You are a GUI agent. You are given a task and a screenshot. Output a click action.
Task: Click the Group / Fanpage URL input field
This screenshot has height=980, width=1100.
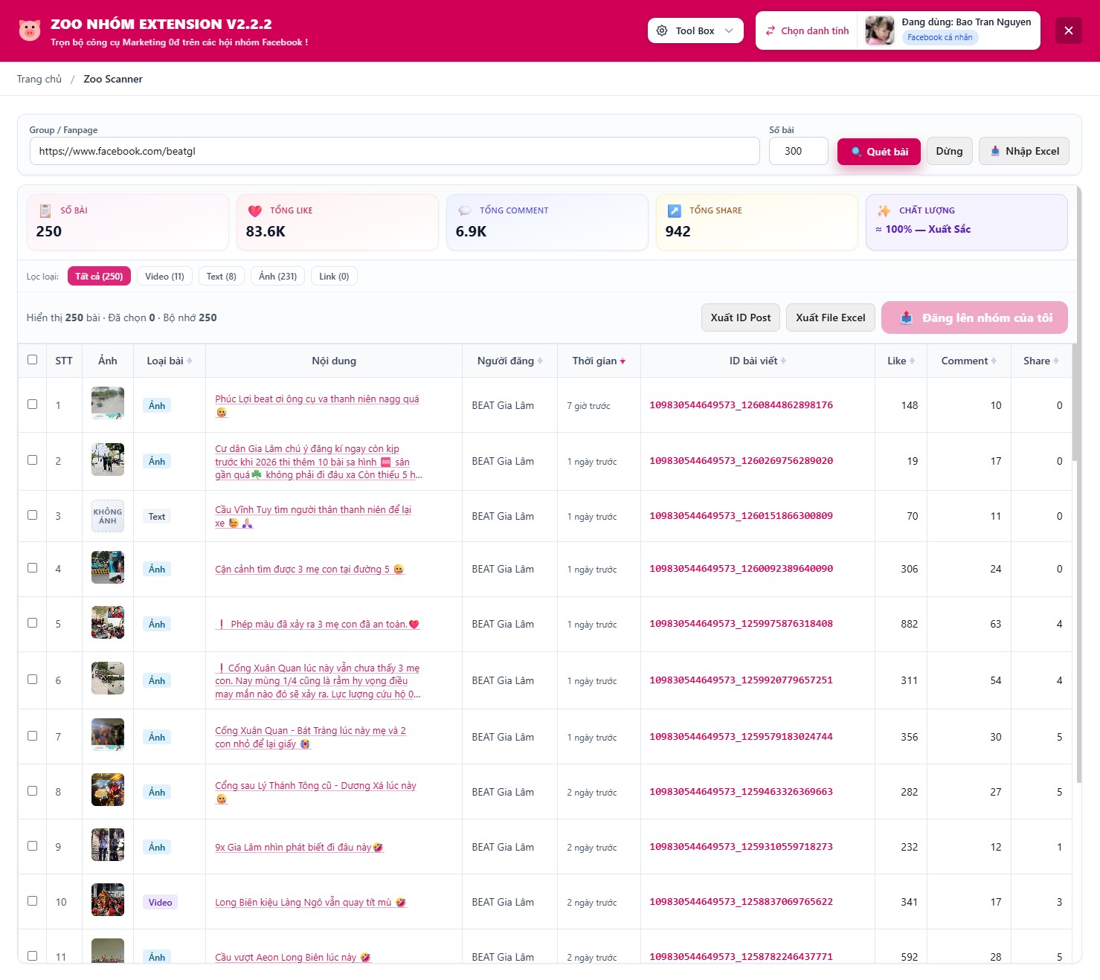coord(394,151)
